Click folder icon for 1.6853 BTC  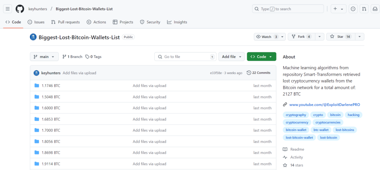[37, 119]
